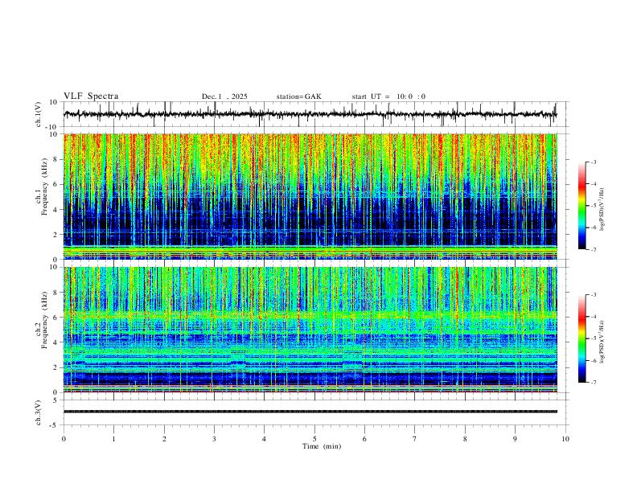Click time axis tick label '3'
Viewport: 637px width, 492px height.
tap(214, 439)
